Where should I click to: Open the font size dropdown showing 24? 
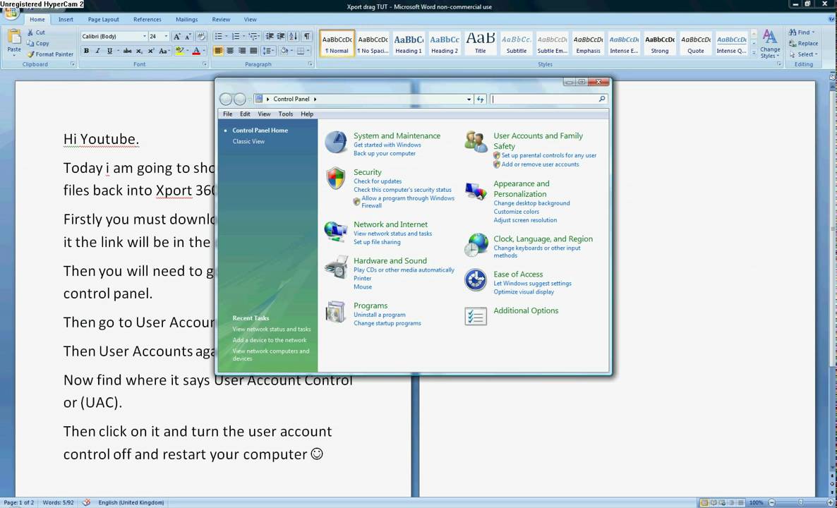(166, 36)
